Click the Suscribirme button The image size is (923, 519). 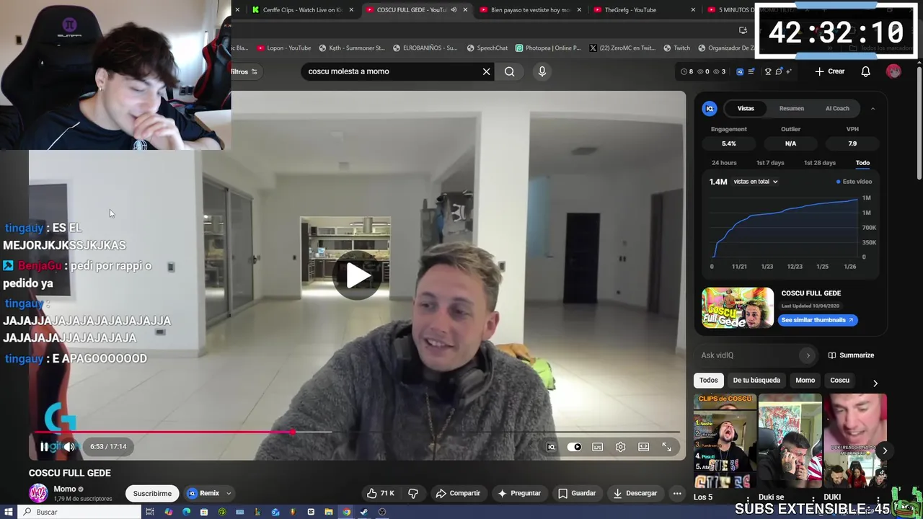152,494
